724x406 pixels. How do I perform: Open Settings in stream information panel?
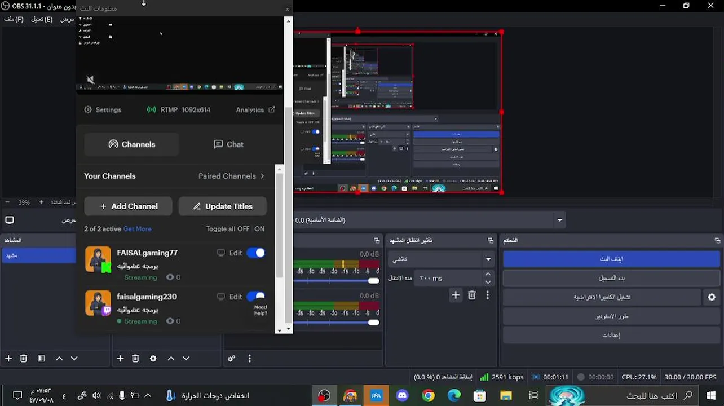103,110
